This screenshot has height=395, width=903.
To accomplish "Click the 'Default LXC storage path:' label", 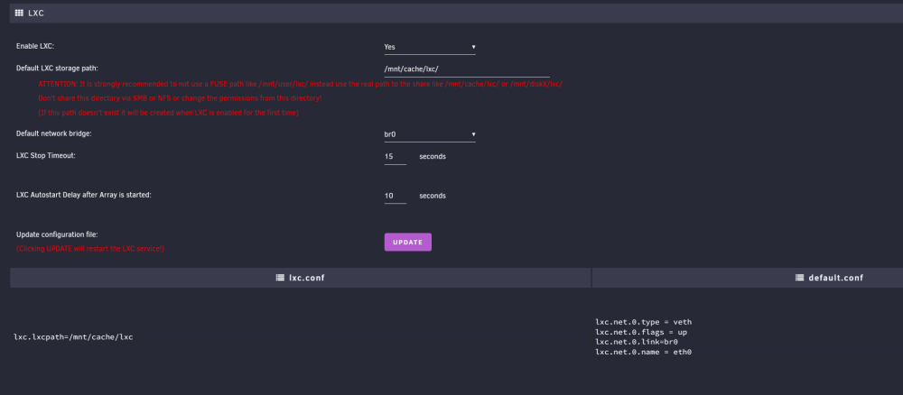I will pos(57,68).
